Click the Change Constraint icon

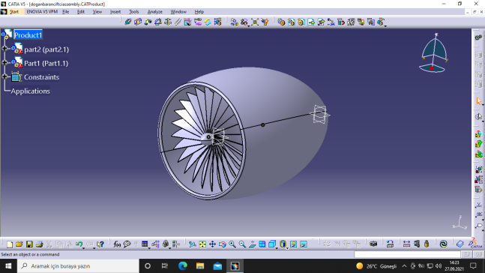pos(208,22)
